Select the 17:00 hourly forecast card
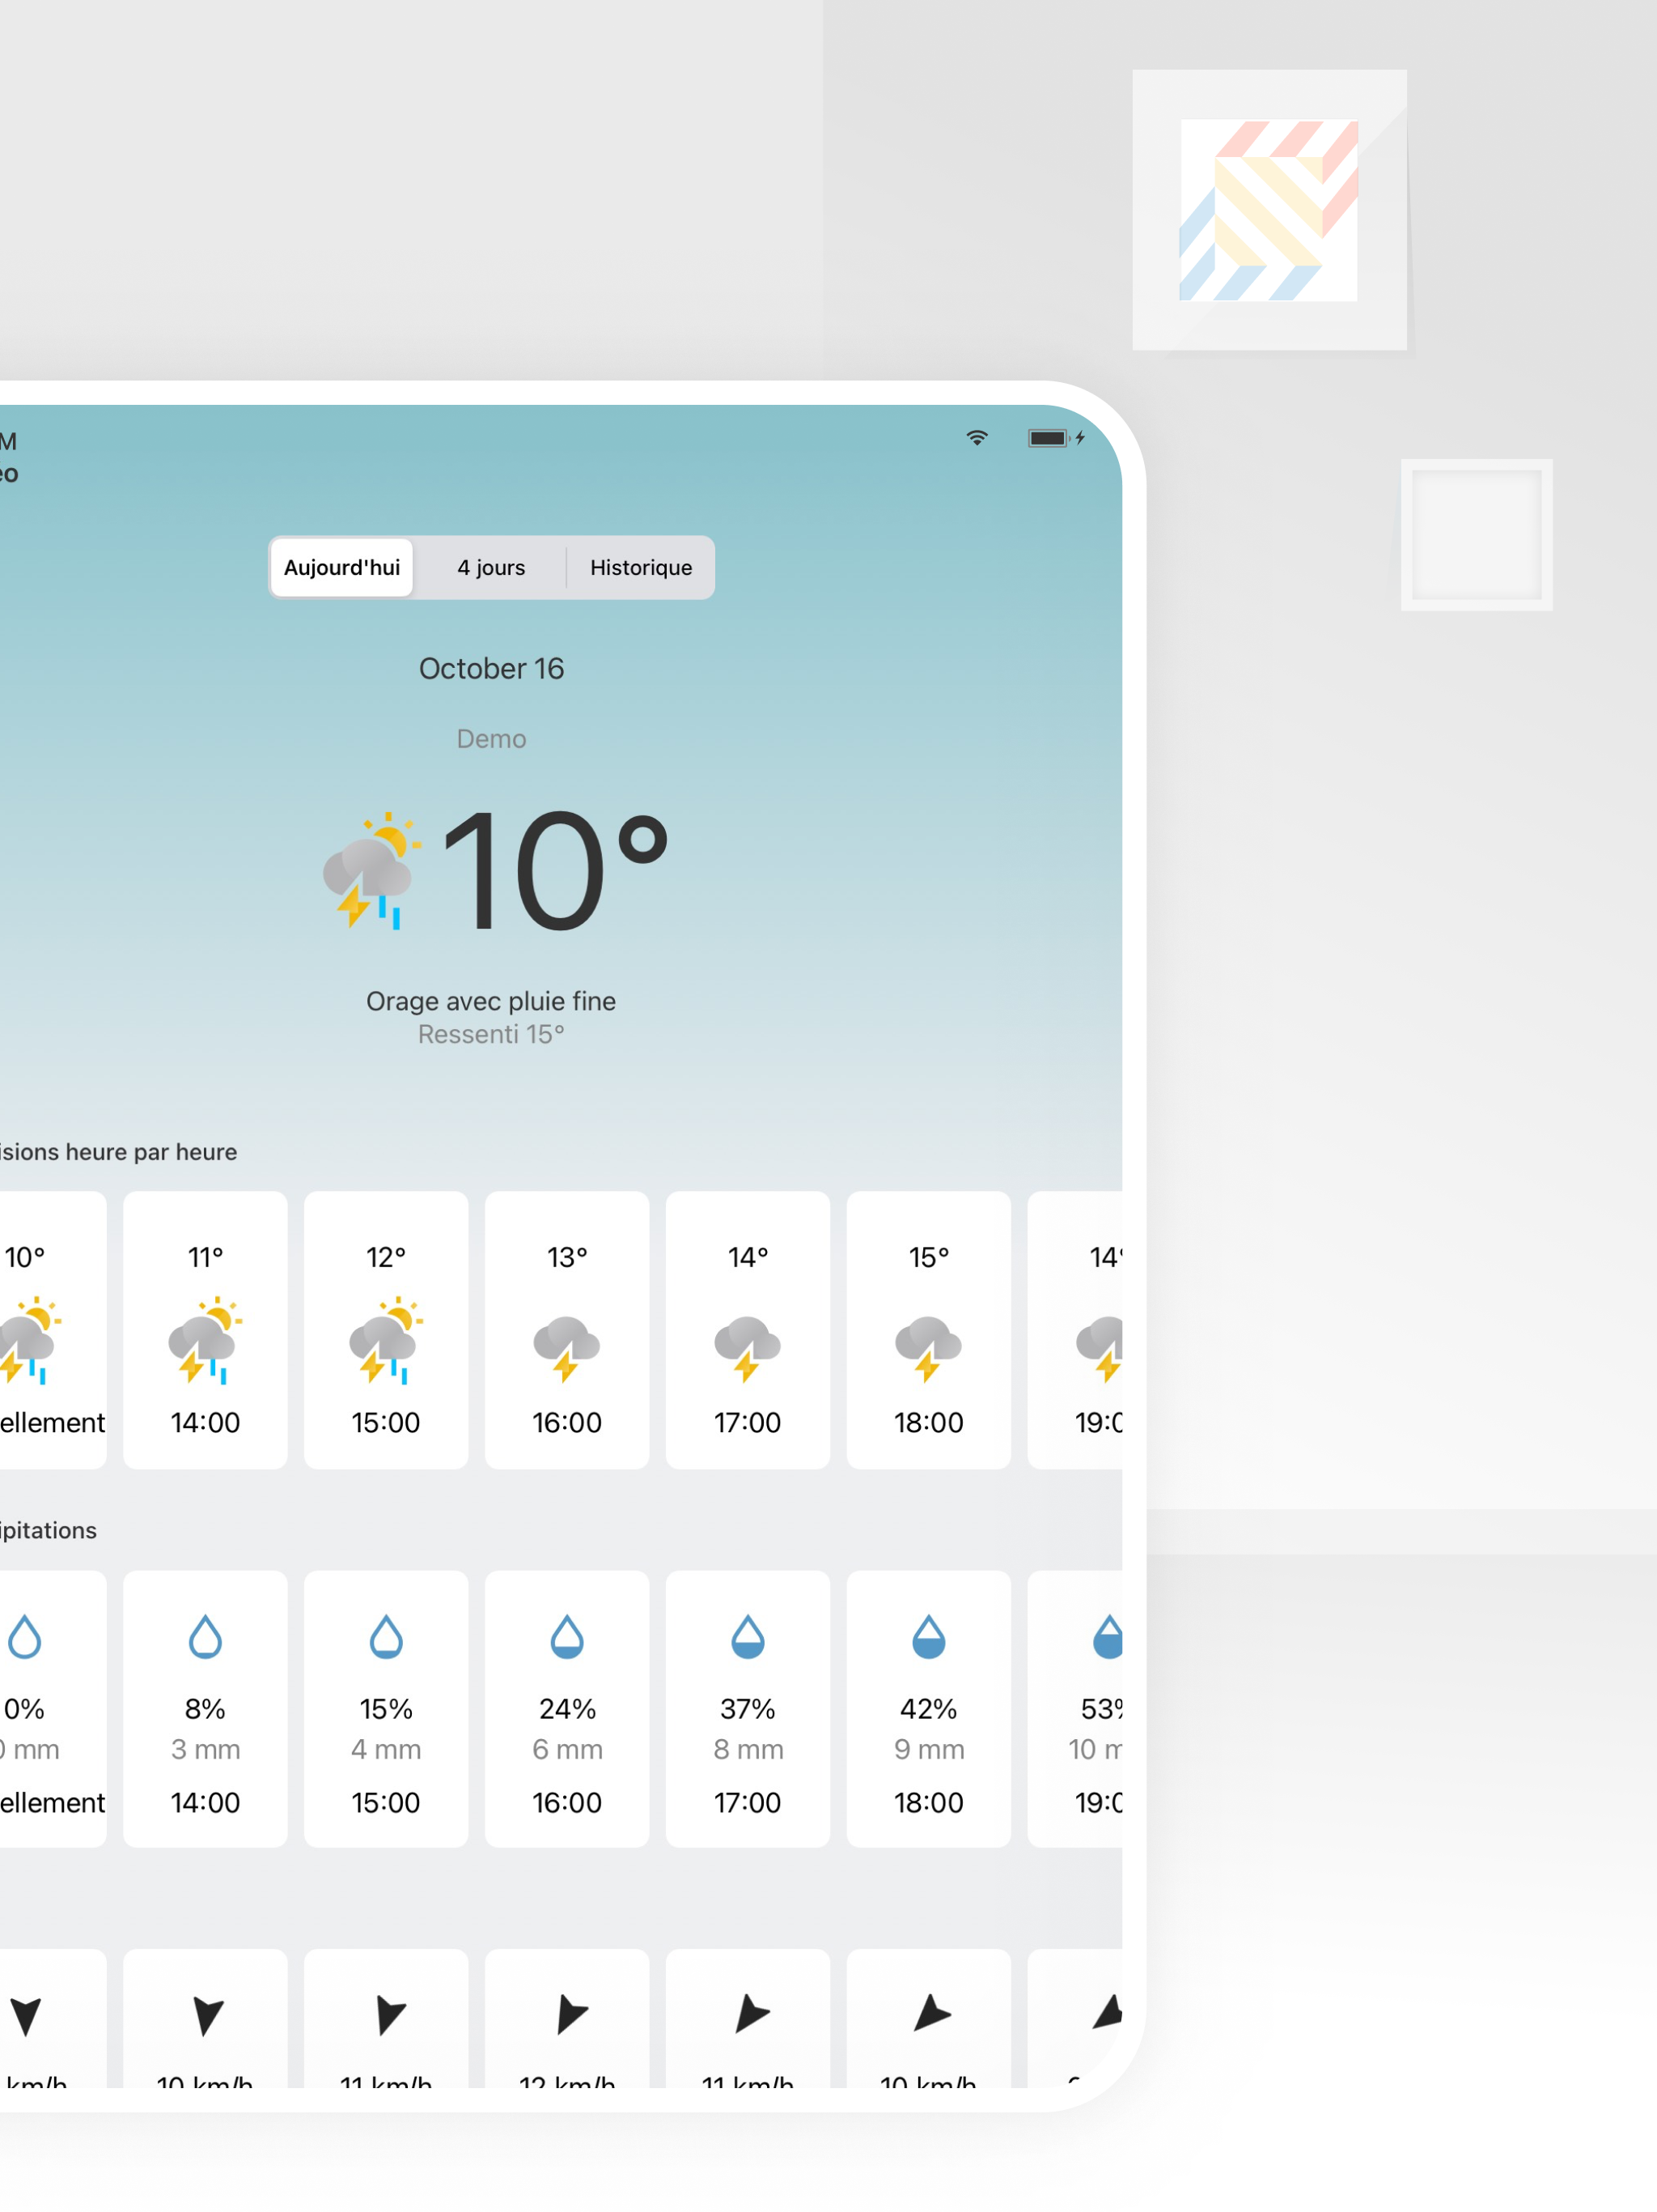Screen dimensions: 1657x2212 [x=748, y=1329]
